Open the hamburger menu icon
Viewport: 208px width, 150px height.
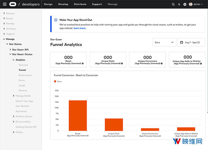[5, 4]
